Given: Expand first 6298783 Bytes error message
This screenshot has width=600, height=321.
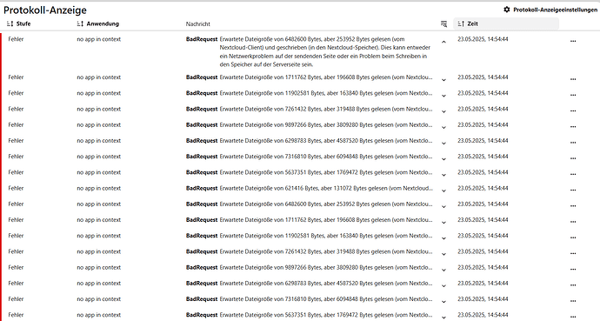Looking at the screenshot, I should (x=443, y=144).
